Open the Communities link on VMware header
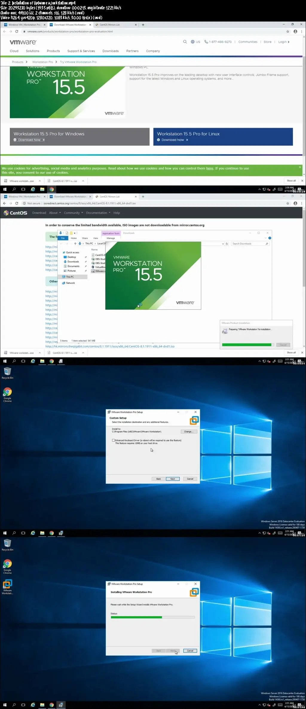 248,42
